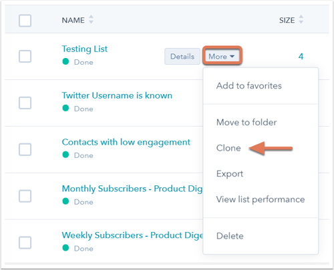334x270 pixels.
Task: Check the Monthly Subscribers row checkbox
Action: coord(25,196)
